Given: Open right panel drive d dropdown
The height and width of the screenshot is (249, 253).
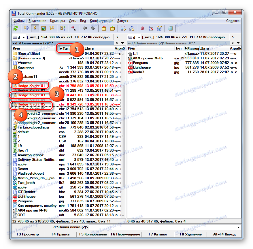Looking at the screenshot, I should pos(134,37).
